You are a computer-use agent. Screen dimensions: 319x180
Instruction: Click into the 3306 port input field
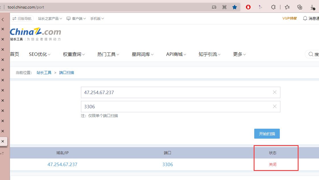(180, 107)
